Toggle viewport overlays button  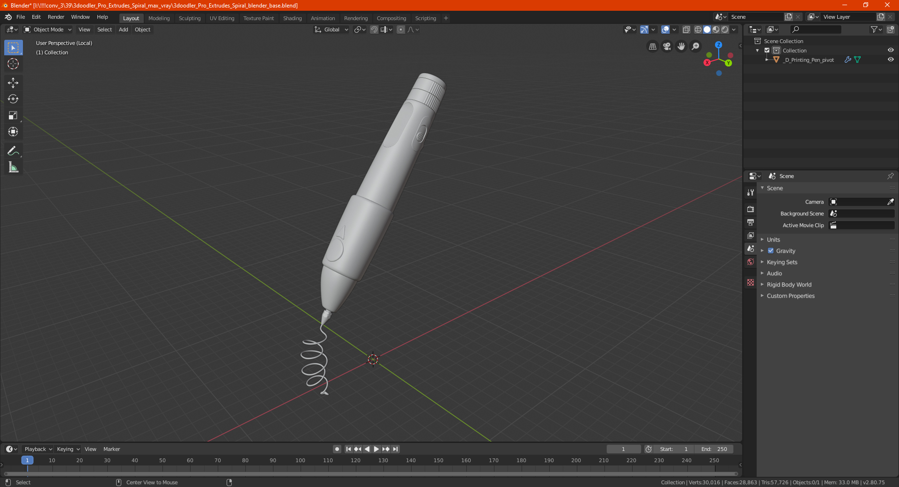click(665, 30)
